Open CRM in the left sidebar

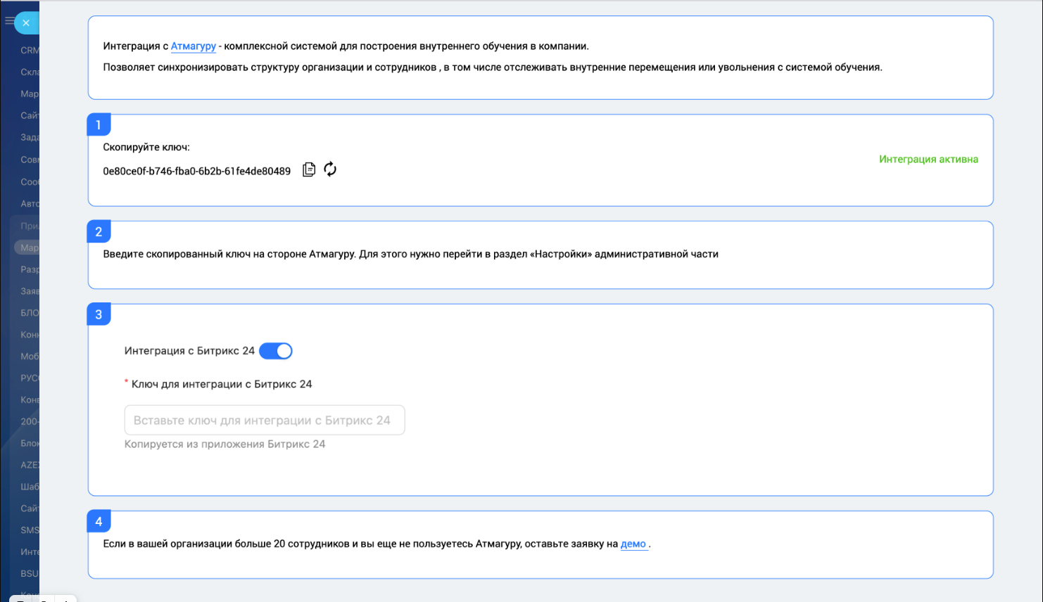(30, 51)
